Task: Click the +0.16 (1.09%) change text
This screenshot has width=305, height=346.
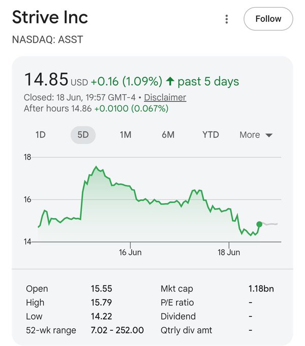Action: tap(127, 82)
